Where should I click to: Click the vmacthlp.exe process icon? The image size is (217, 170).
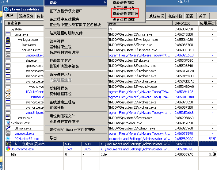click(x=8, y=113)
